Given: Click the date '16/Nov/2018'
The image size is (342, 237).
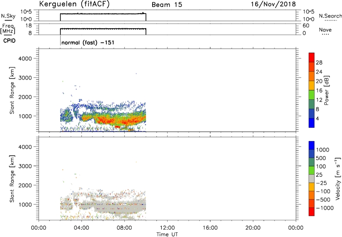Looking at the screenshot, I should [x=273, y=4].
